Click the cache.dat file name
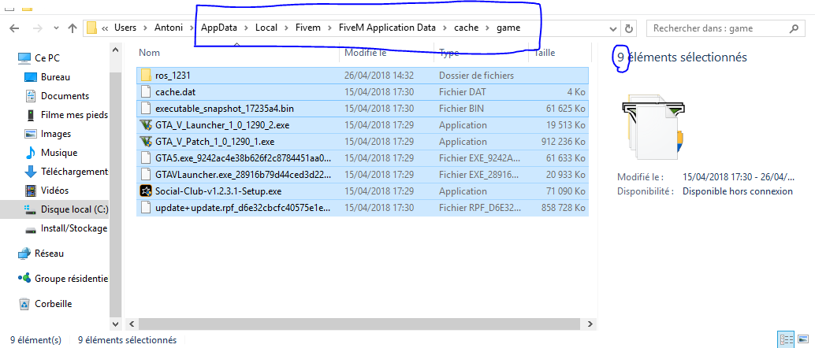The width and height of the screenshot is (815, 348). (x=175, y=92)
